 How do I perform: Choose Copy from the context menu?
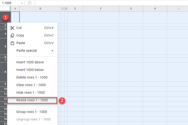click(x=32, y=36)
